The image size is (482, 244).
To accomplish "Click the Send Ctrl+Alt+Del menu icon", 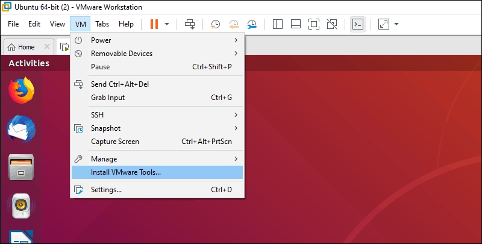I will click(x=79, y=84).
